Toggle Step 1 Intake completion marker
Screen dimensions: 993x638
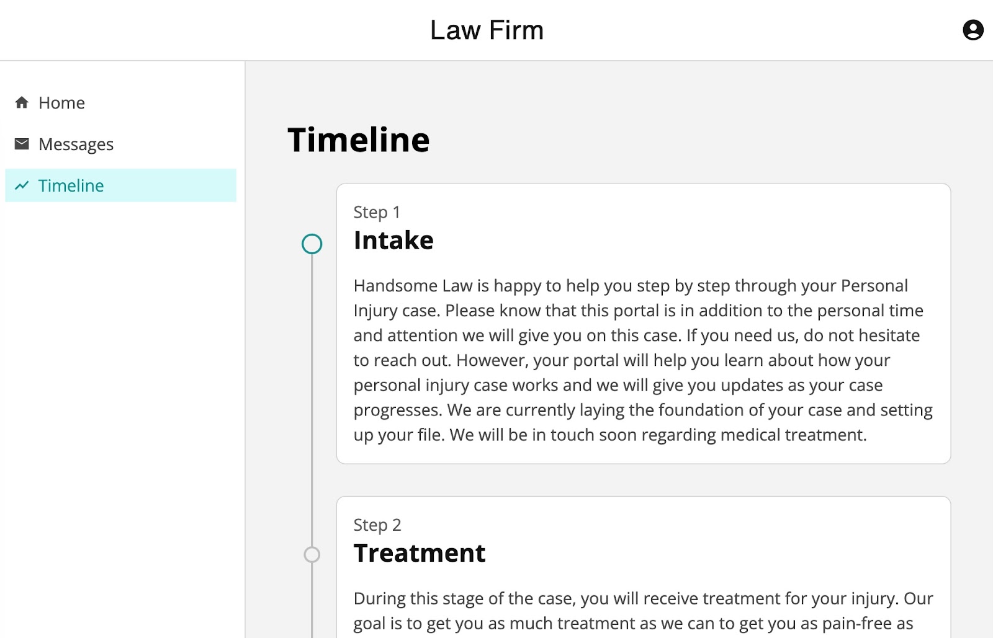311,244
